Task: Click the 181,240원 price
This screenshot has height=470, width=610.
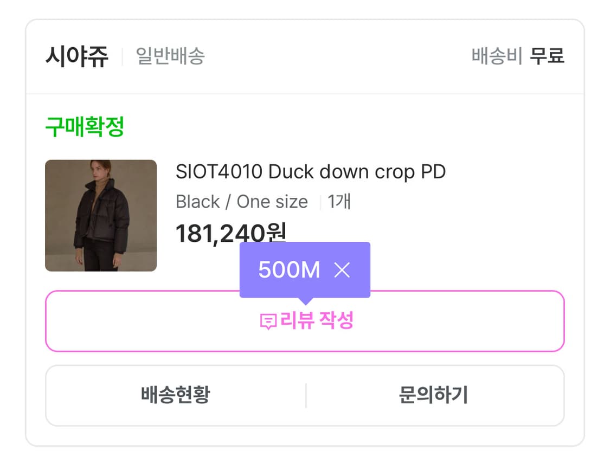Action: (x=230, y=234)
